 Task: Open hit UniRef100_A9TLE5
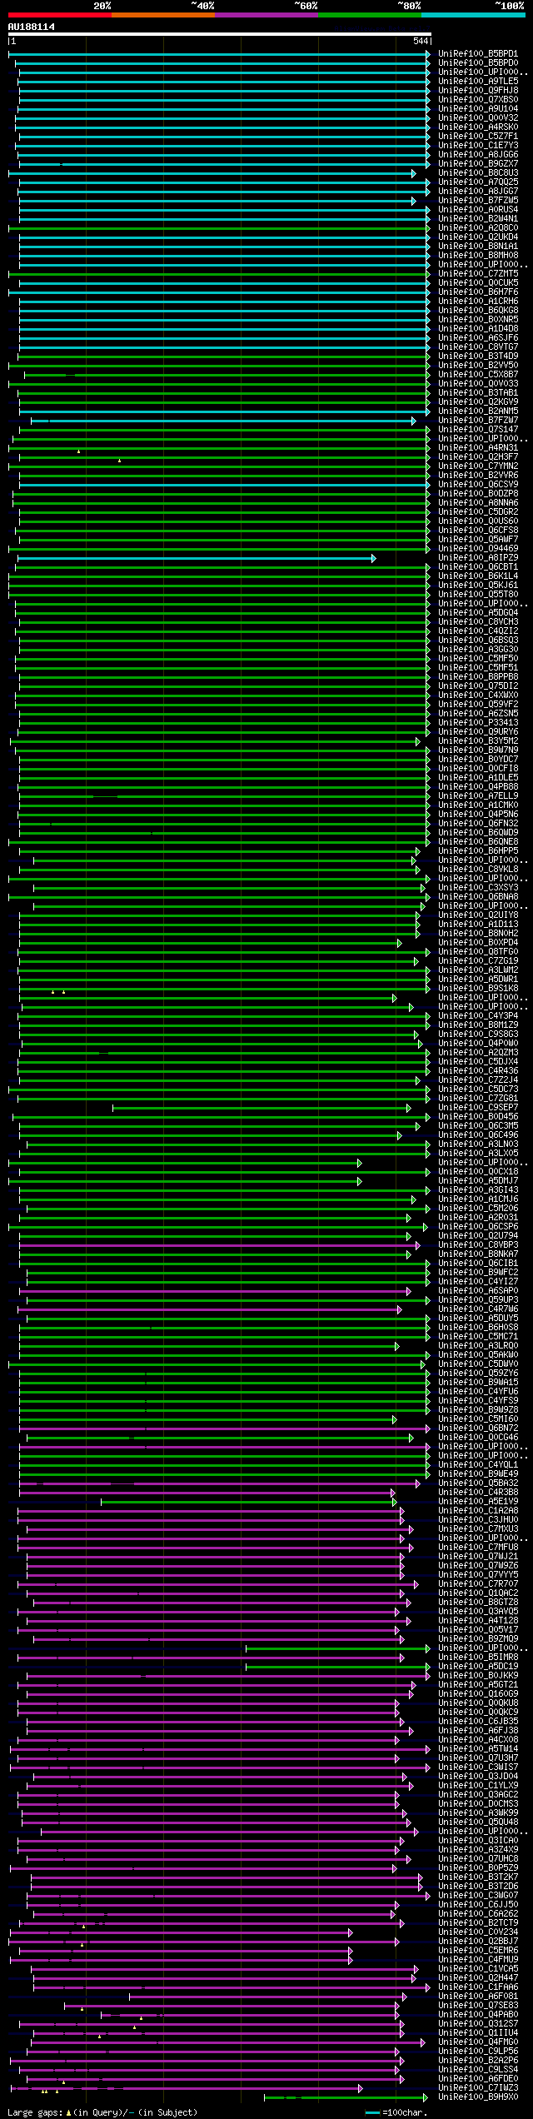(478, 82)
